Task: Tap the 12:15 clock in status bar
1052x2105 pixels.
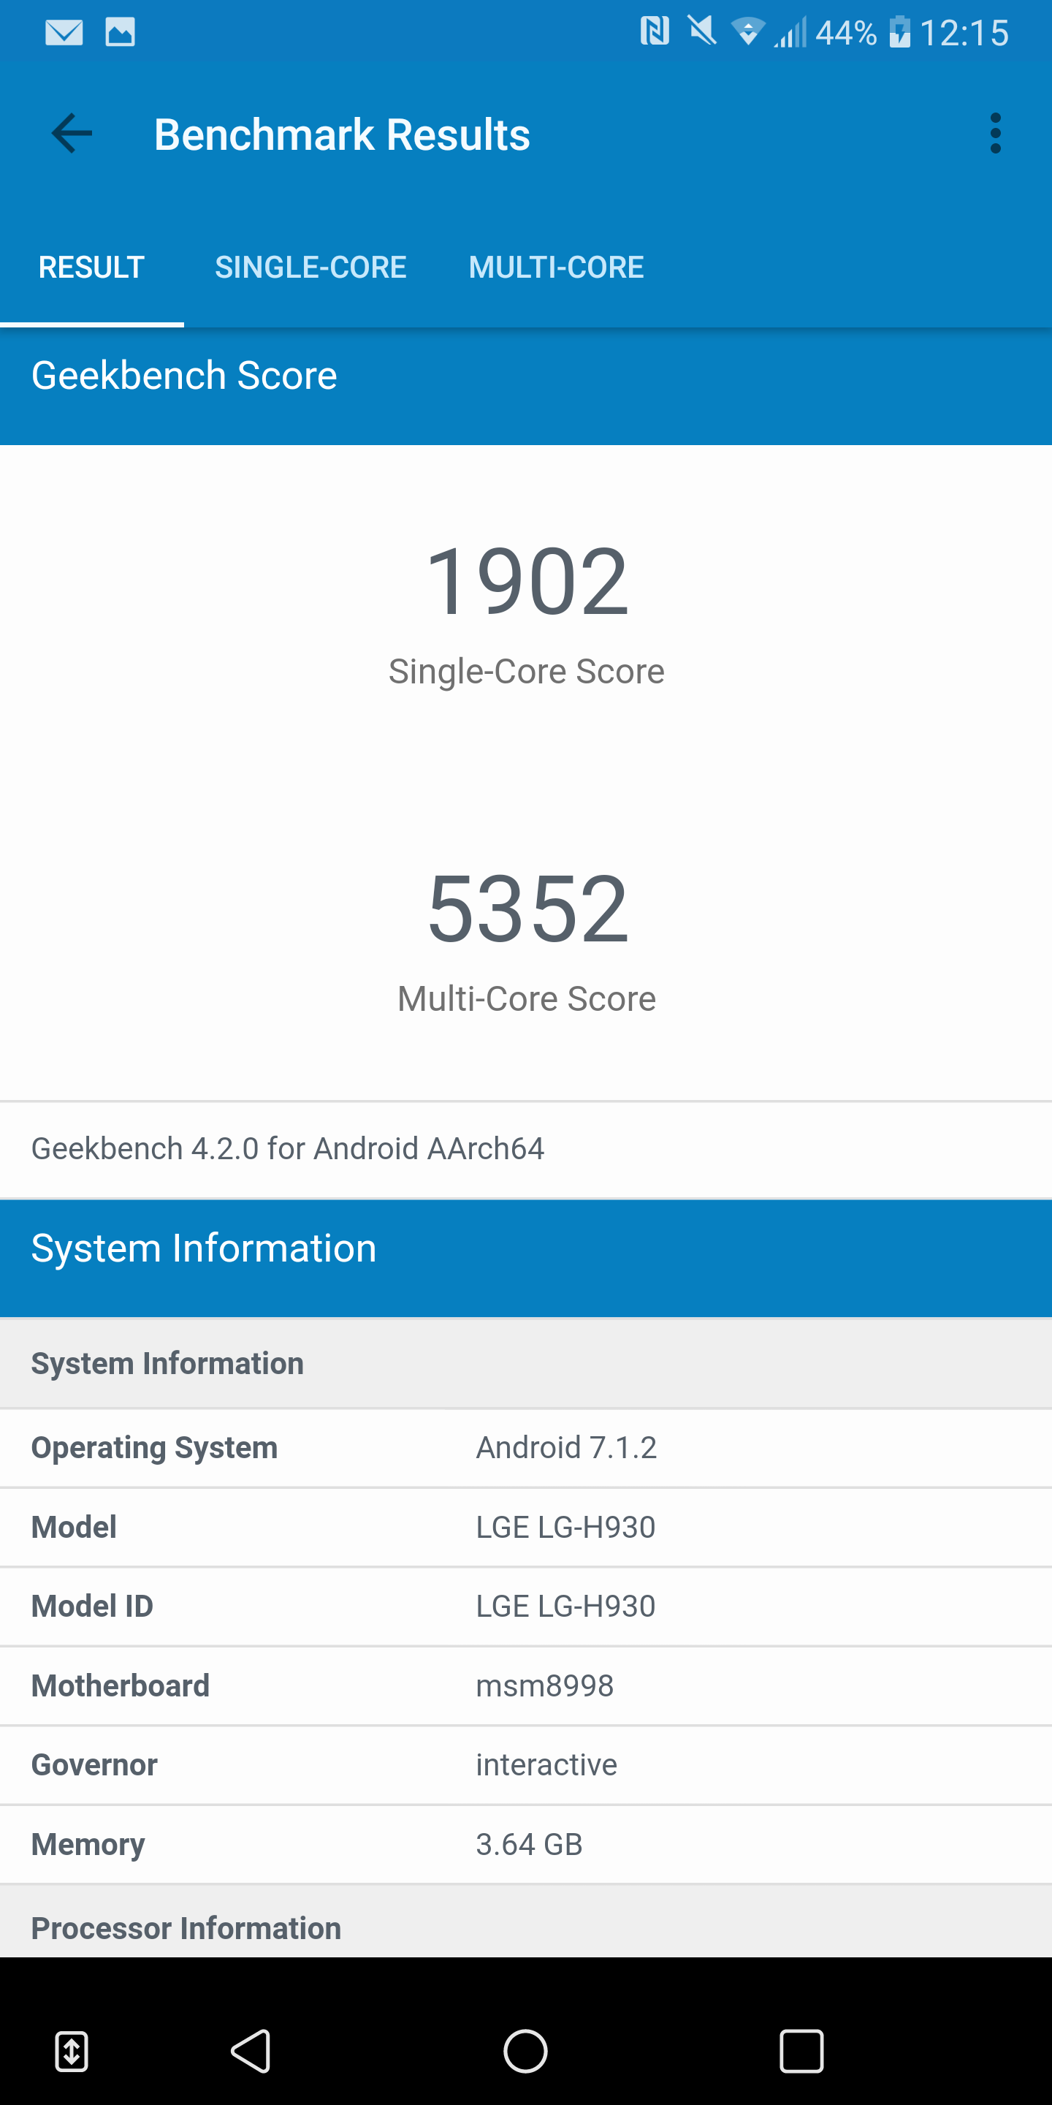Action: (x=964, y=33)
